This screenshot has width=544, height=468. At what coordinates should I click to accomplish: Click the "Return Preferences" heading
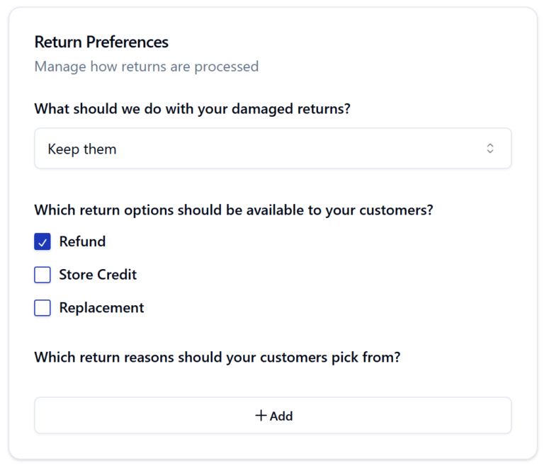pos(101,42)
